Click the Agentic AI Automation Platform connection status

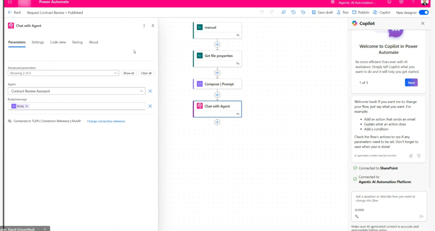tap(382, 180)
